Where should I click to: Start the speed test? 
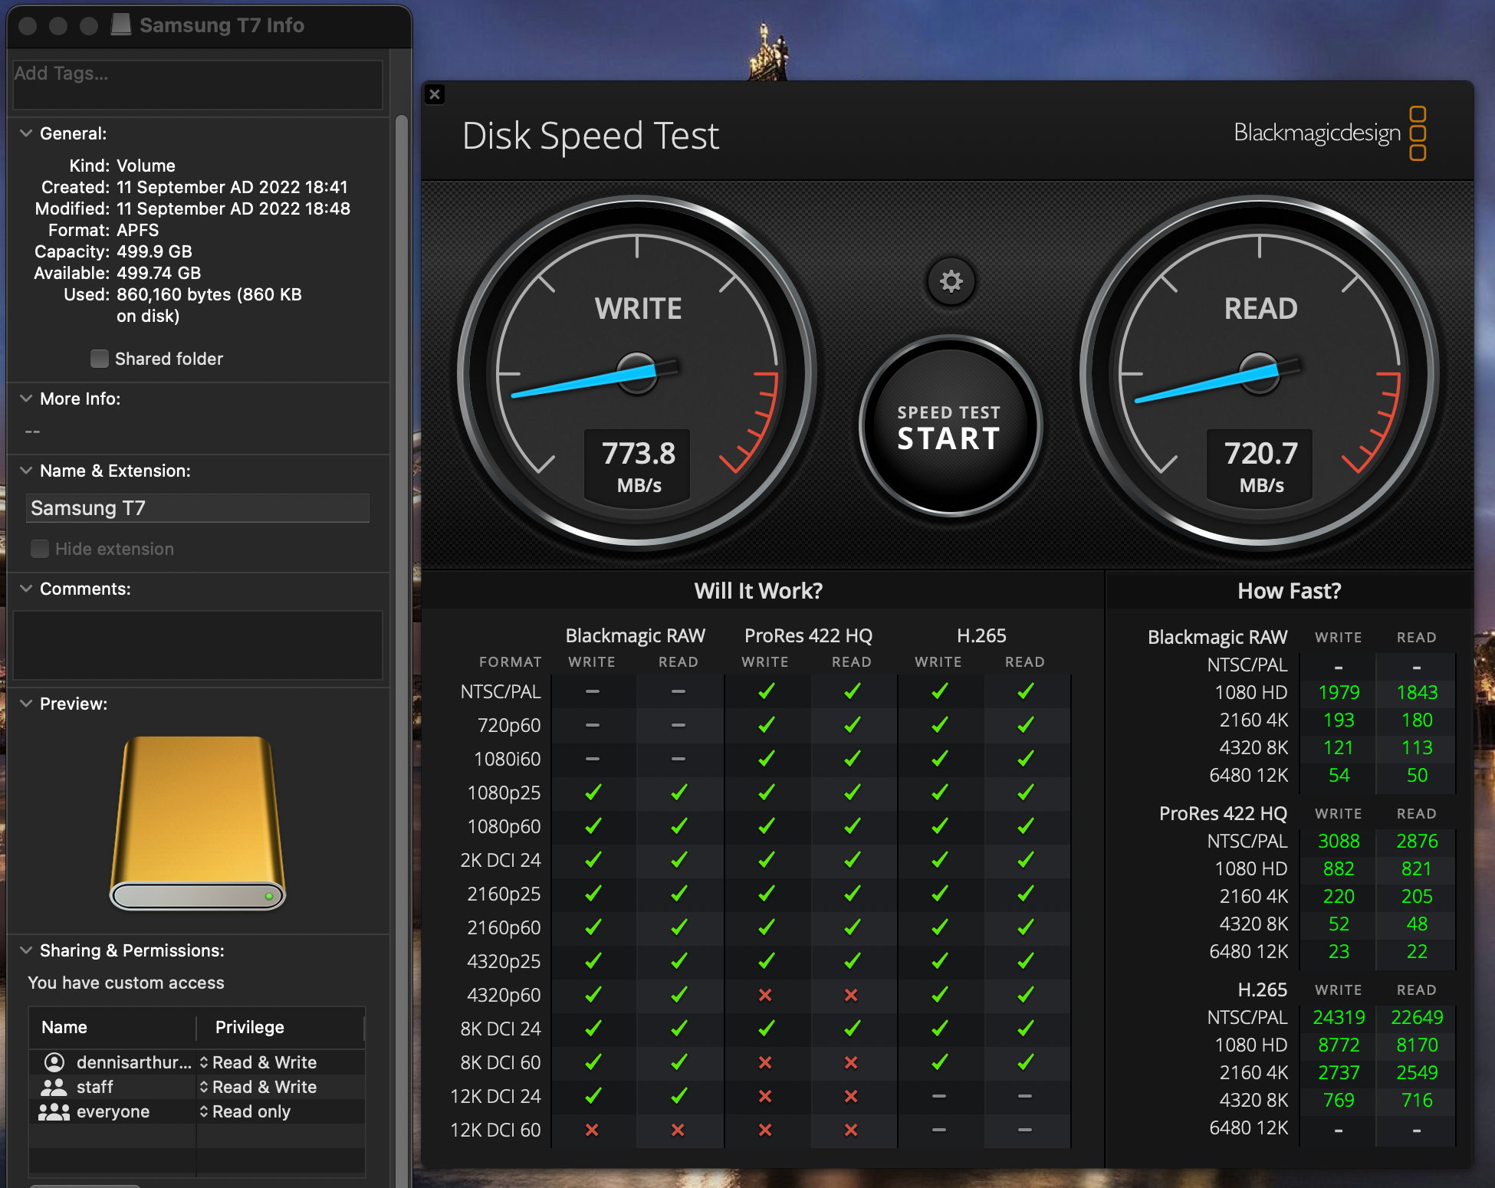[949, 428]
